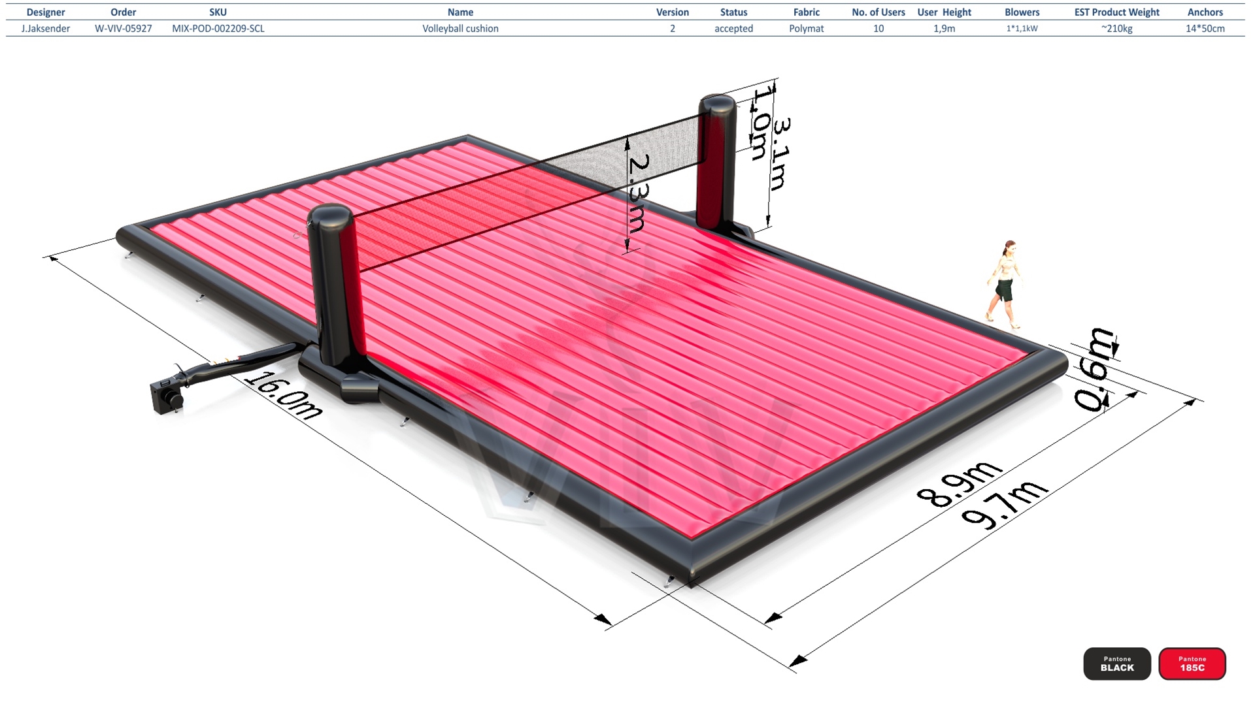1255x721 pixels.
Task: Click order number W-VIV-05927
Action: click(x=124, y=28)
